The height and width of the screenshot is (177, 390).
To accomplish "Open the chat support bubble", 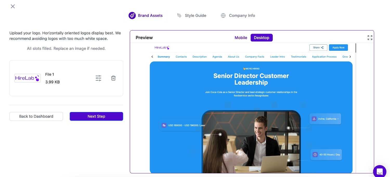I will 380,171.
